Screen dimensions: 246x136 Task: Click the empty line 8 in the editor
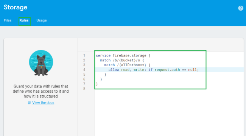(x=169, y=89)
